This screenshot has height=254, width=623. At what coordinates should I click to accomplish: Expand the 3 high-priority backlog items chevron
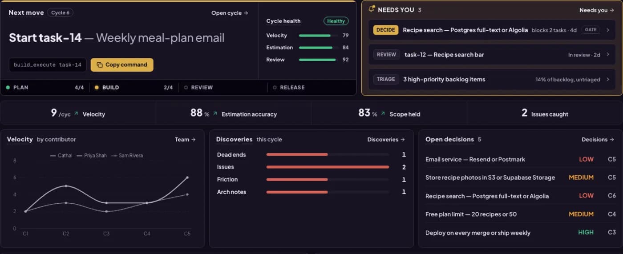[608, 79]
